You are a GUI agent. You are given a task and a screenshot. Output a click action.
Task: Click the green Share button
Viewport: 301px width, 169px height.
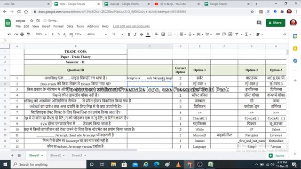pyautogui.click(x=275, y=23)
